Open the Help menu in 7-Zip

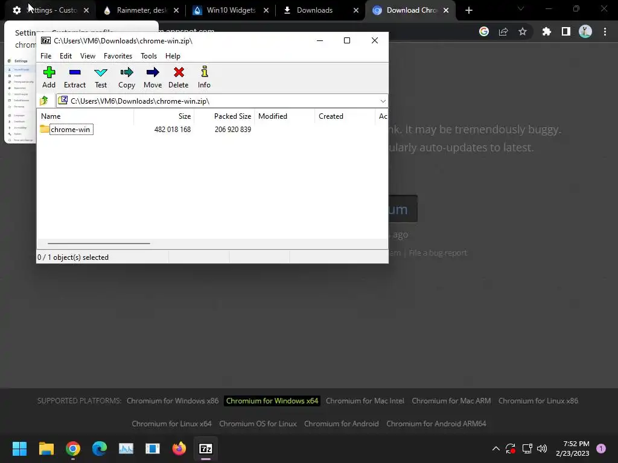coord(173,56)
